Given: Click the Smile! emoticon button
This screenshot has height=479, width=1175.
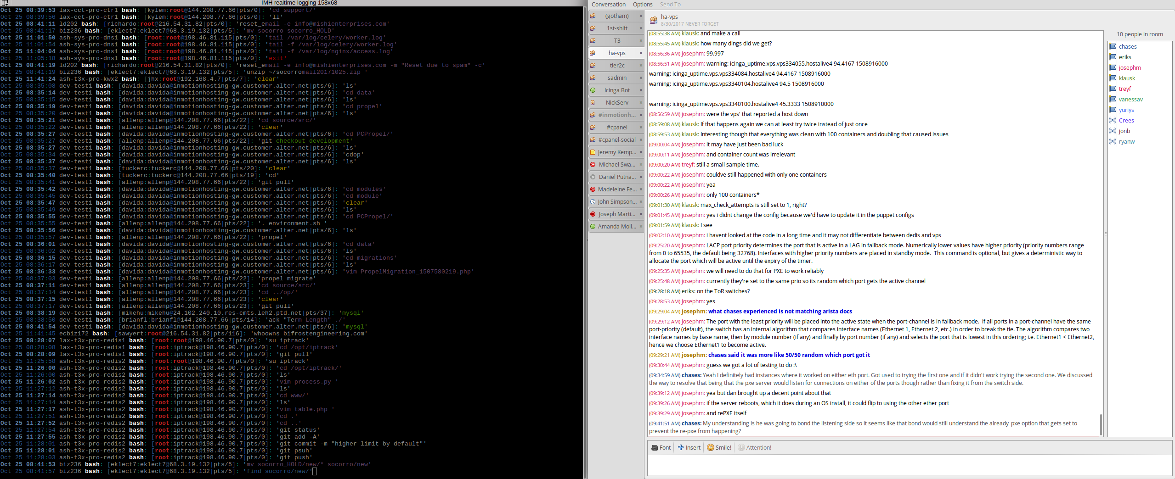Looking at the screenshot, I should (719, 447).
